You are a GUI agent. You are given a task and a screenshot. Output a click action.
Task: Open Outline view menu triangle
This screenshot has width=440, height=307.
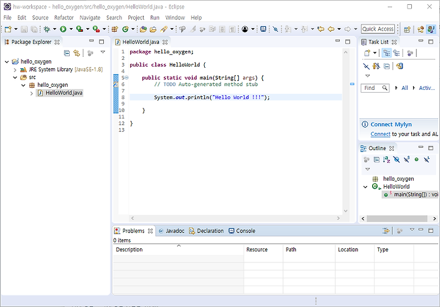pos(367,169)
